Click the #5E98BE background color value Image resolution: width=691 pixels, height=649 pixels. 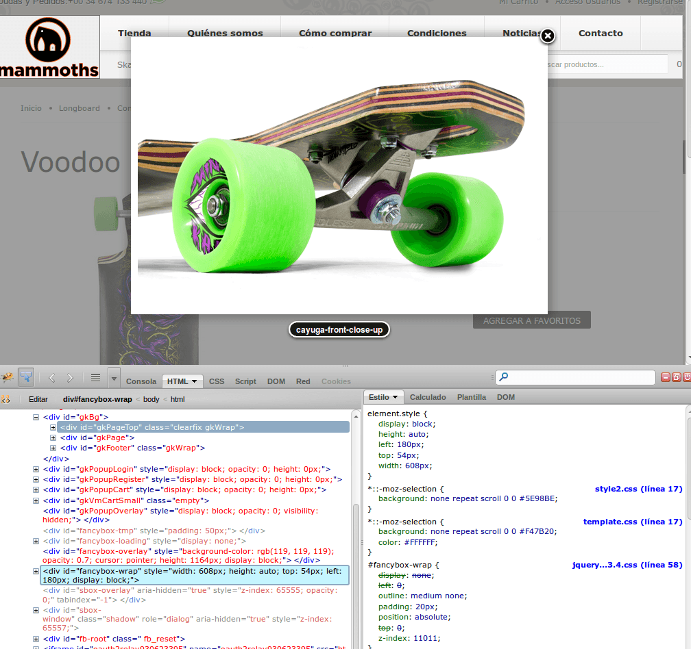tap(537, 498)
